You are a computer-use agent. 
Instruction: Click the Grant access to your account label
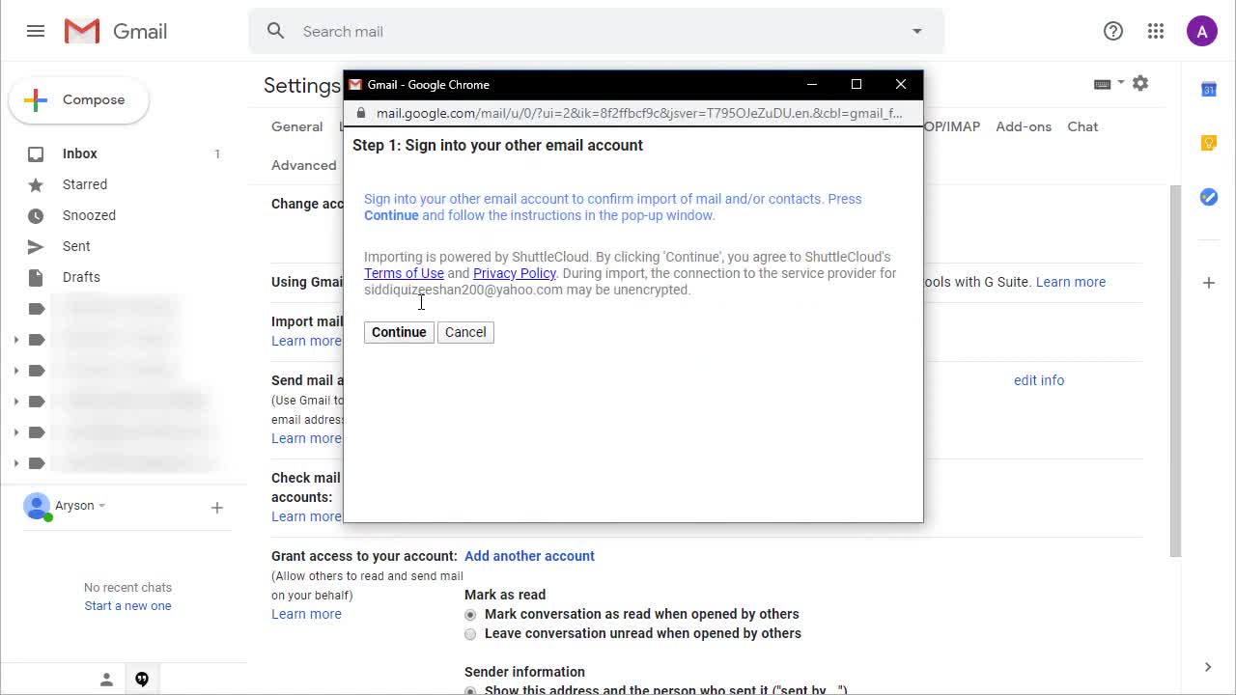(x=364, y=556)
